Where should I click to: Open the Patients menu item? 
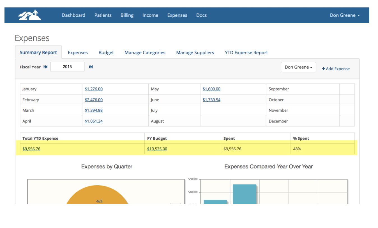click(103, 15)
